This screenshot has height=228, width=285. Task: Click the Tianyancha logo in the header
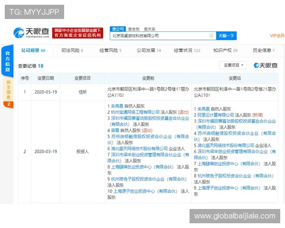tap(31, 33)
